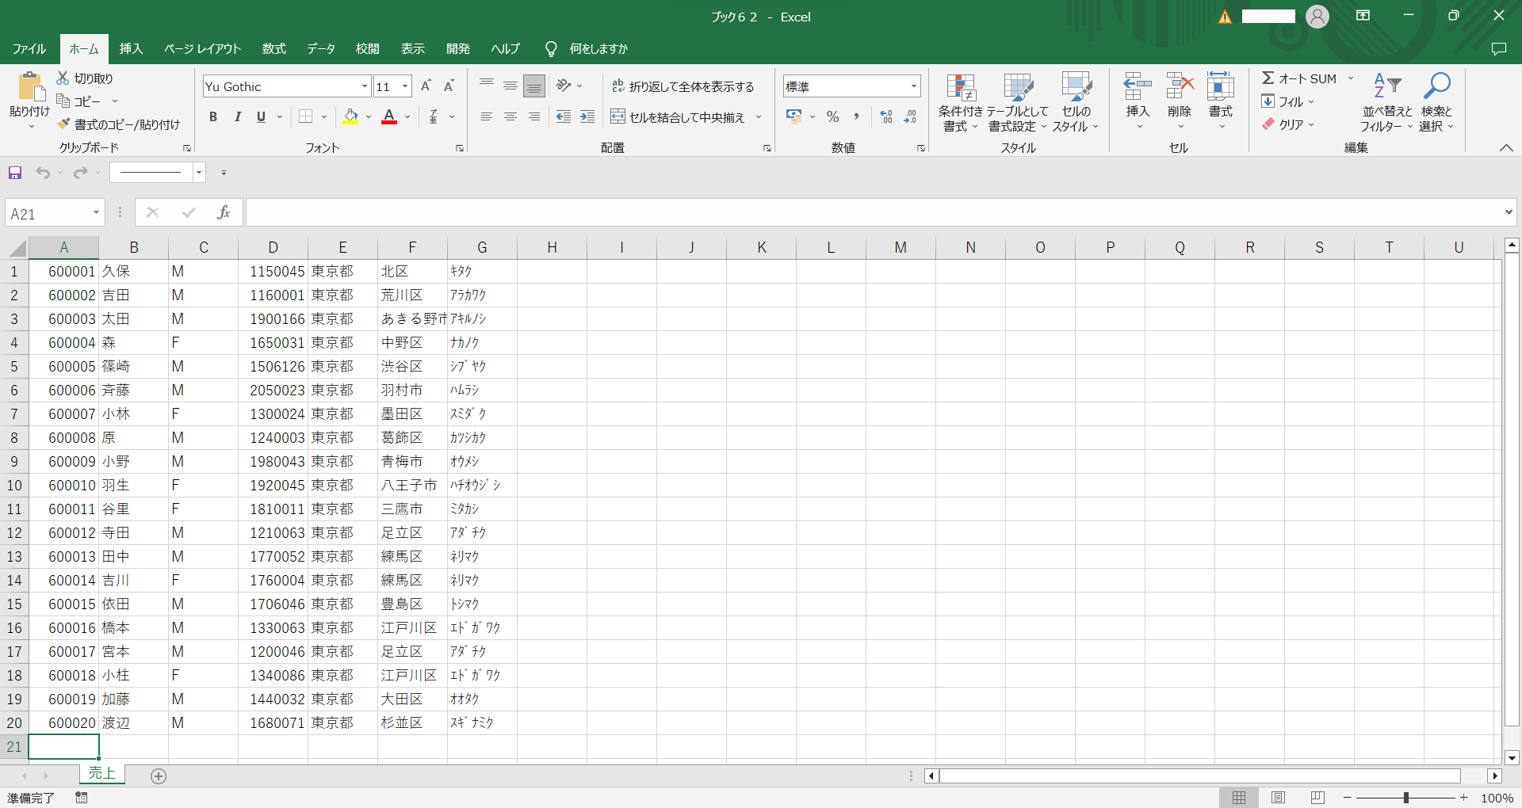Toggle bottom vertical alignment
The height and width of the screenshot is (808, 1522).
click(x=534, y=86)
